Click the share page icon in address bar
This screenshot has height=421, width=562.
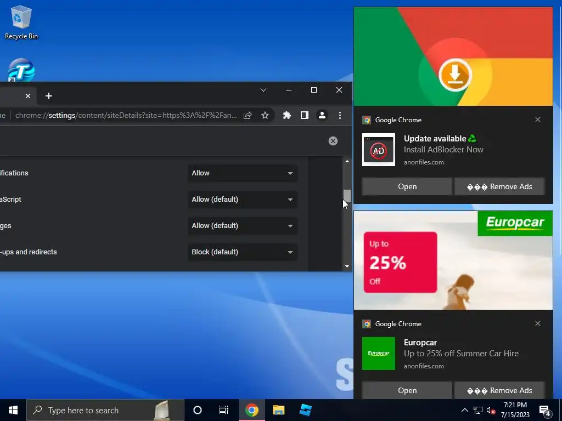tap(248, 115)
